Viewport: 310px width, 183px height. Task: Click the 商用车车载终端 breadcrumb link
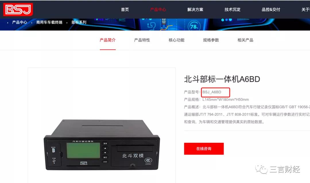tap(49, 22)
